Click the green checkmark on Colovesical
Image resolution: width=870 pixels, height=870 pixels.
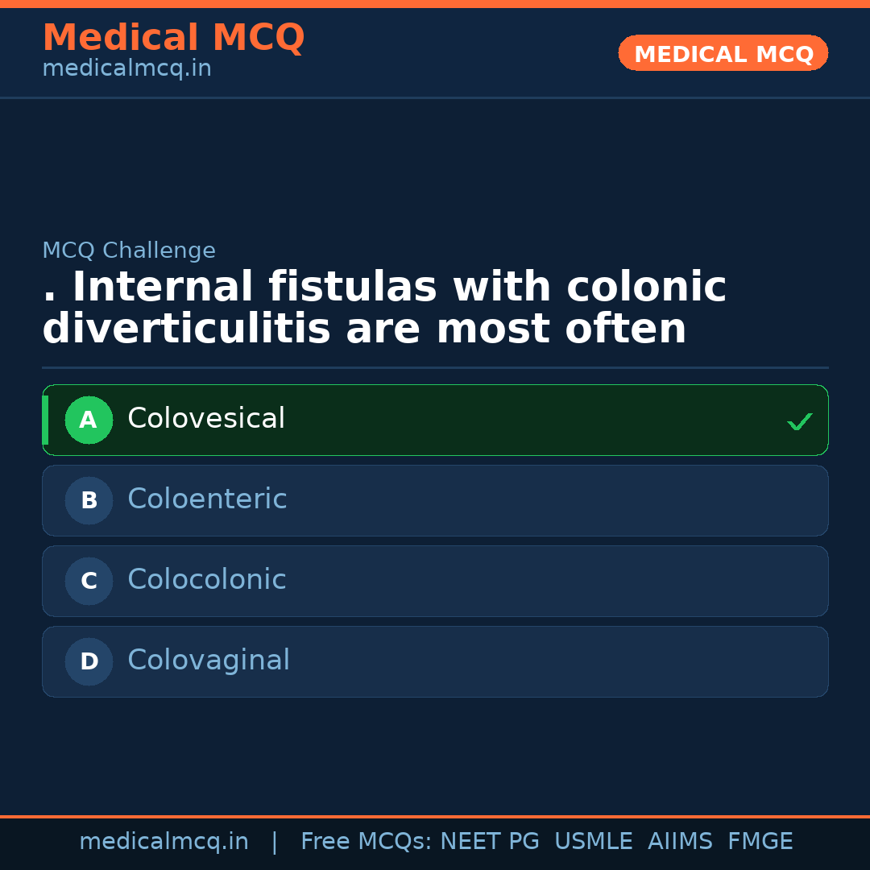(799, 421)
